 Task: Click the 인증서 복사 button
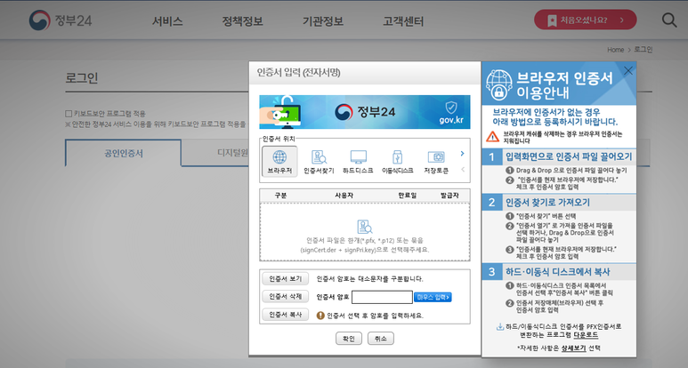[x=285, y=315]
